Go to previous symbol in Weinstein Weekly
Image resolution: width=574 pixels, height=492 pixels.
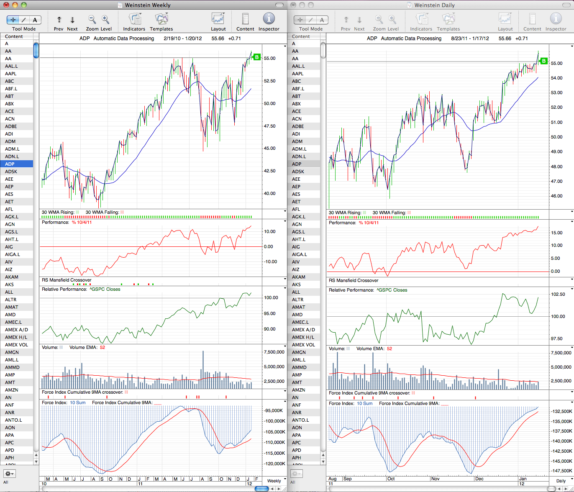pos(59,20)
